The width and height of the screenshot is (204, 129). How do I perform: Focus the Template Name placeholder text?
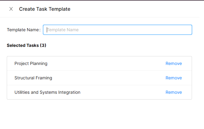click(x=63, y=30)
